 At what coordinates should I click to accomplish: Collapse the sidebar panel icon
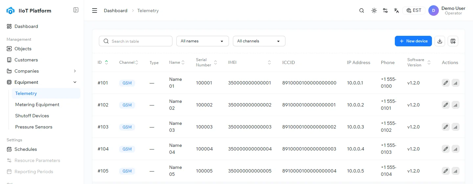coord(76,10)
